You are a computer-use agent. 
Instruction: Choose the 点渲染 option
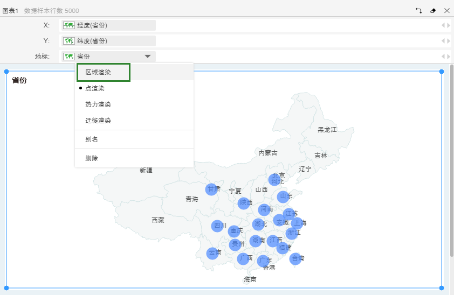pyautogui.click(x=95, y=88)
